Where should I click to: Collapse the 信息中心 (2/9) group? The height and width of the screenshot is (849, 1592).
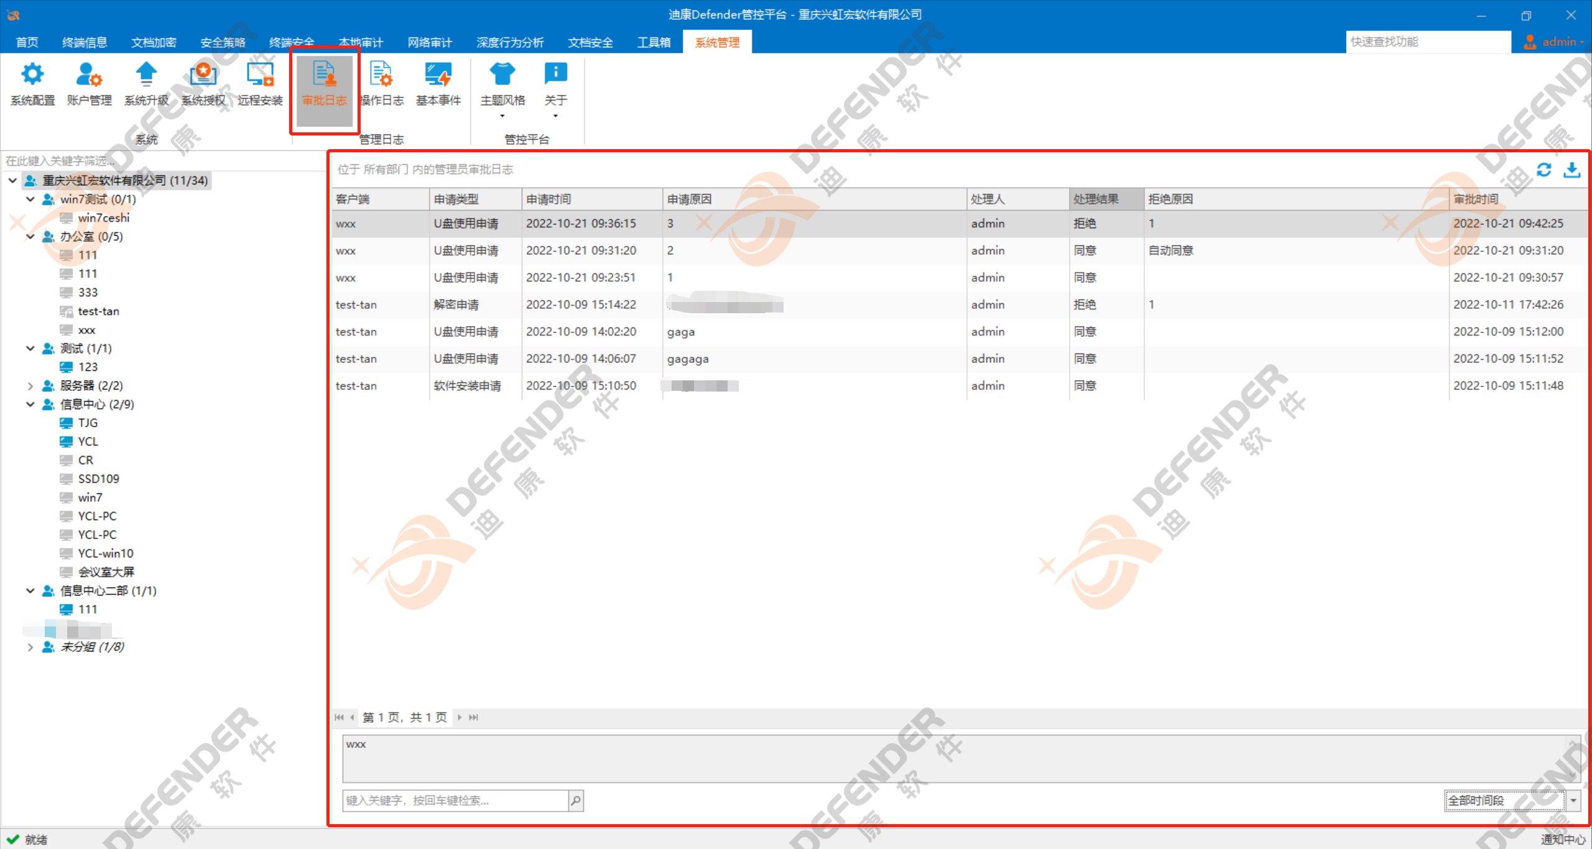pyautogui.click(x=30, y=404)
